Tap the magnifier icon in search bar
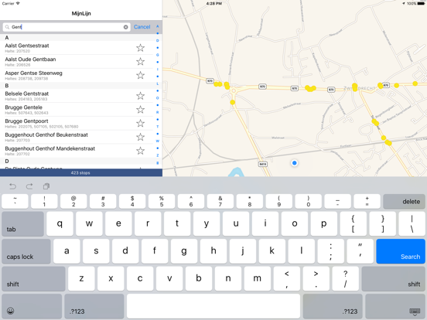427x320 pixels. pos(8,27)
